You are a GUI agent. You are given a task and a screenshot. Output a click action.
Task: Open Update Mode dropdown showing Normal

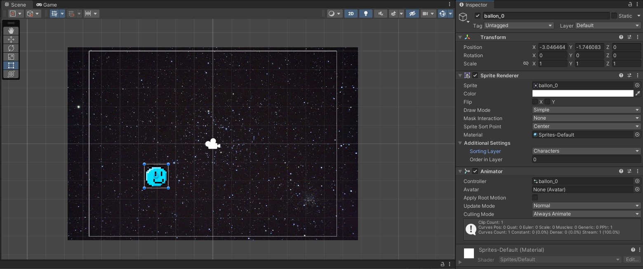point(586,206)
